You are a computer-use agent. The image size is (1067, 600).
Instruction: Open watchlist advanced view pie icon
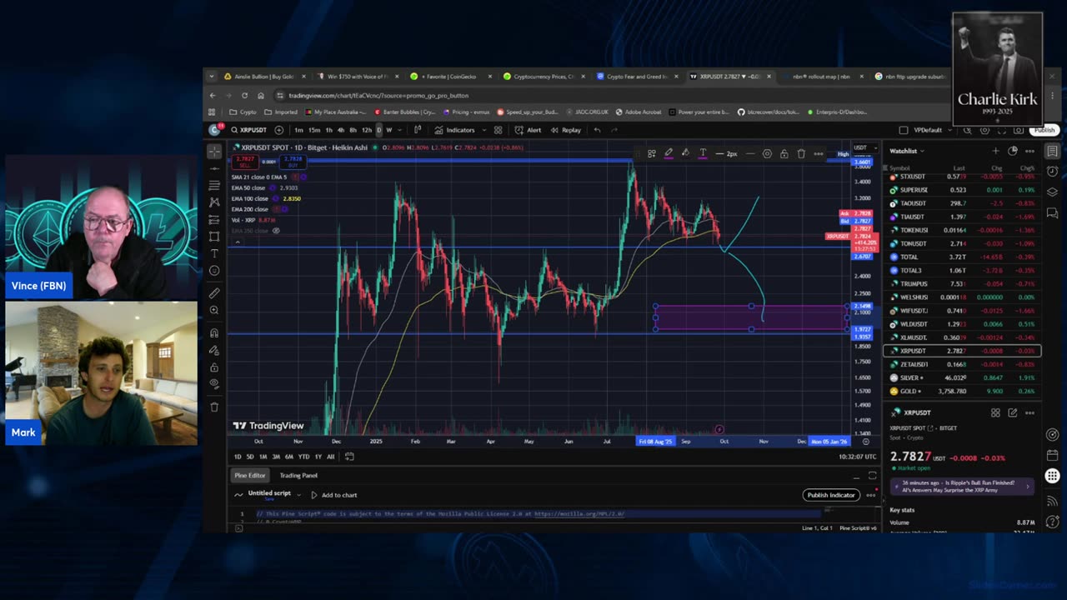tap(1013, 151)
